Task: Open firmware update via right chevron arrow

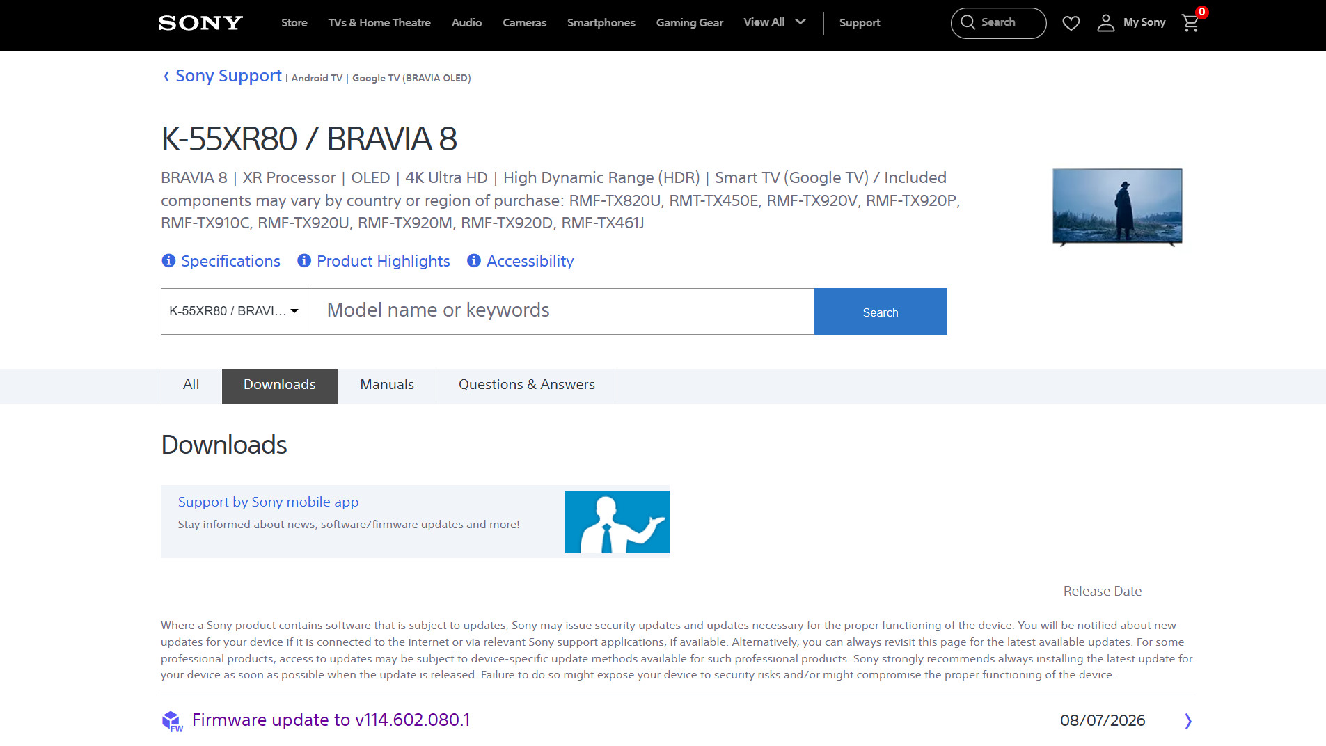Action: [1188, 721]
